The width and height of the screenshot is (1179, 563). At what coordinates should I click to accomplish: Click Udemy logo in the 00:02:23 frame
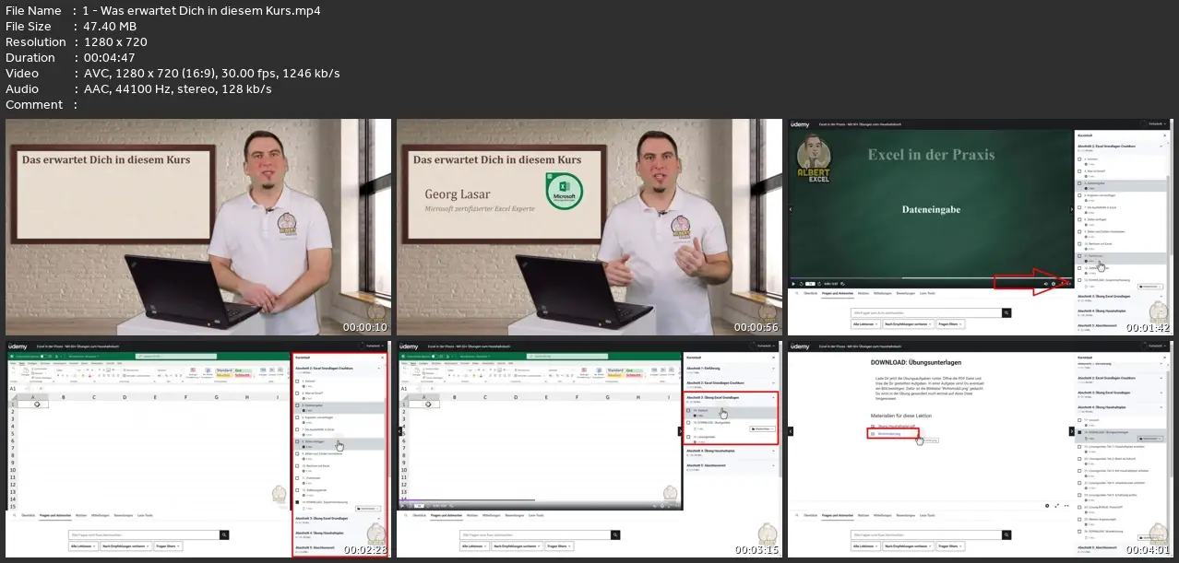(x=18, y=346)
